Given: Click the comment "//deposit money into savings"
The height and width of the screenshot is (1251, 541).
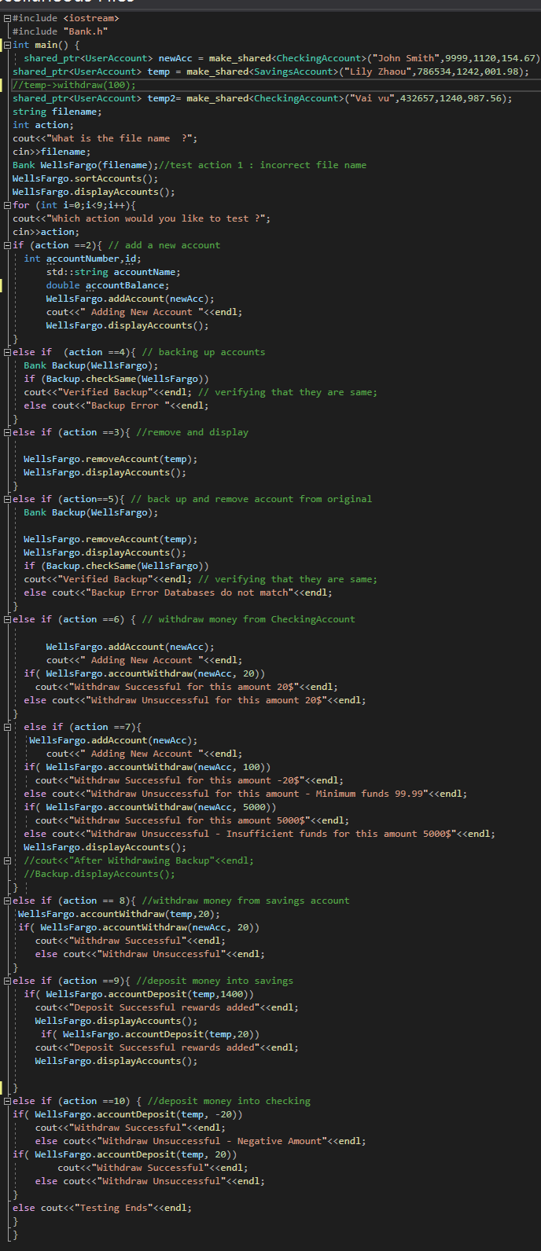Looking at the screenshot, I should [215, 981].
